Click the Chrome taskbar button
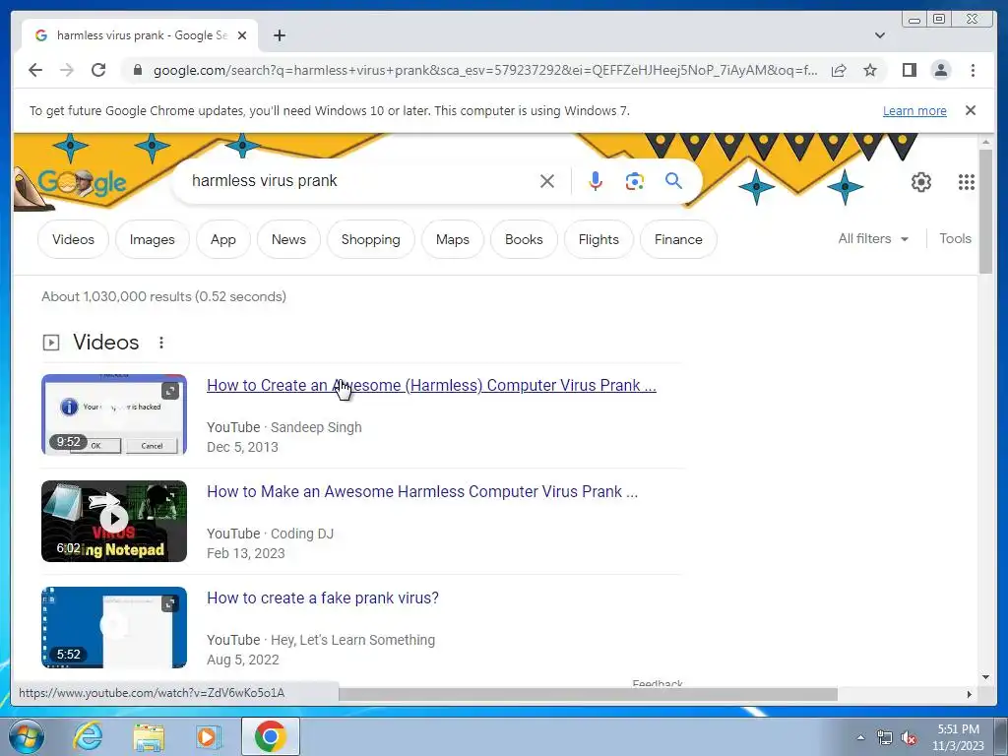 click(271, 736)
